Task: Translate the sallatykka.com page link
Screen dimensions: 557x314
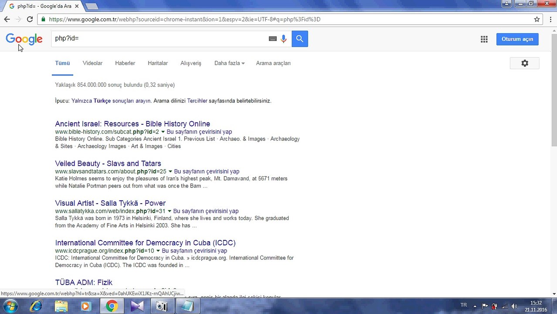Action: tap(206, 211)
